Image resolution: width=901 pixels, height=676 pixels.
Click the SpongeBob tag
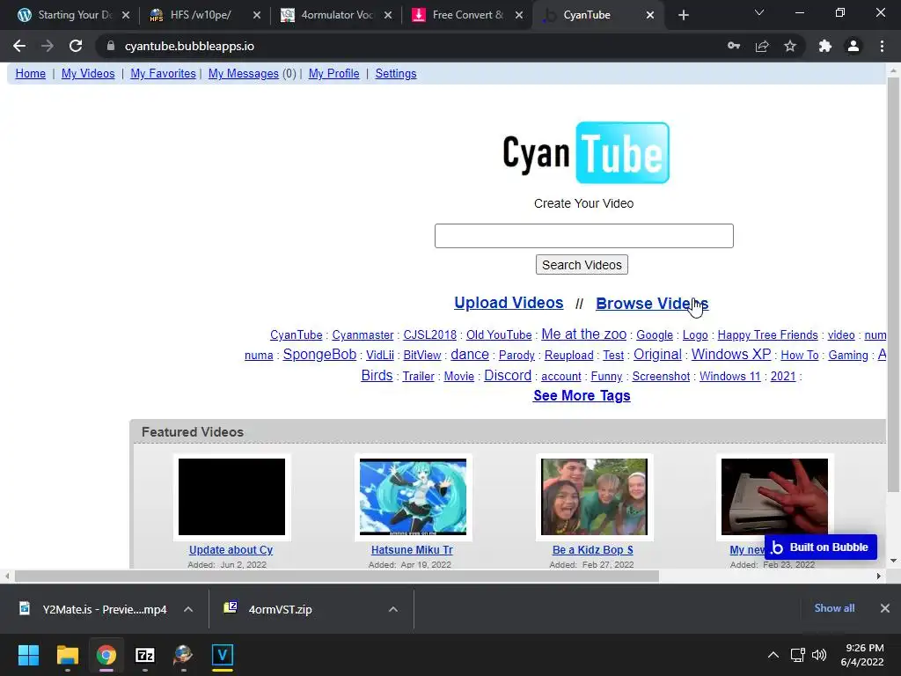click(319, 355)
